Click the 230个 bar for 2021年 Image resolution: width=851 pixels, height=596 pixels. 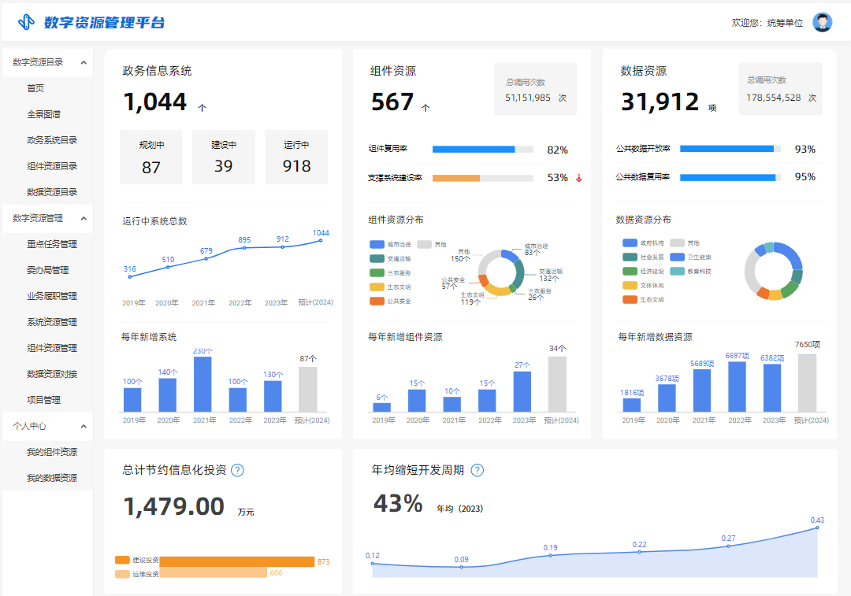(203, 384)
